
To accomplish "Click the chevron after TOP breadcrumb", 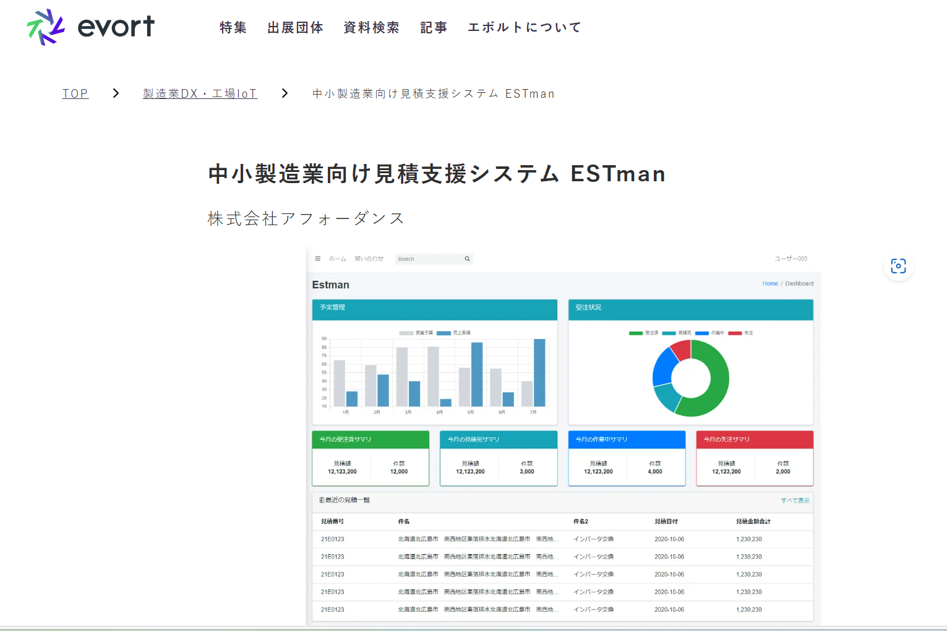I will click(116, 93).
